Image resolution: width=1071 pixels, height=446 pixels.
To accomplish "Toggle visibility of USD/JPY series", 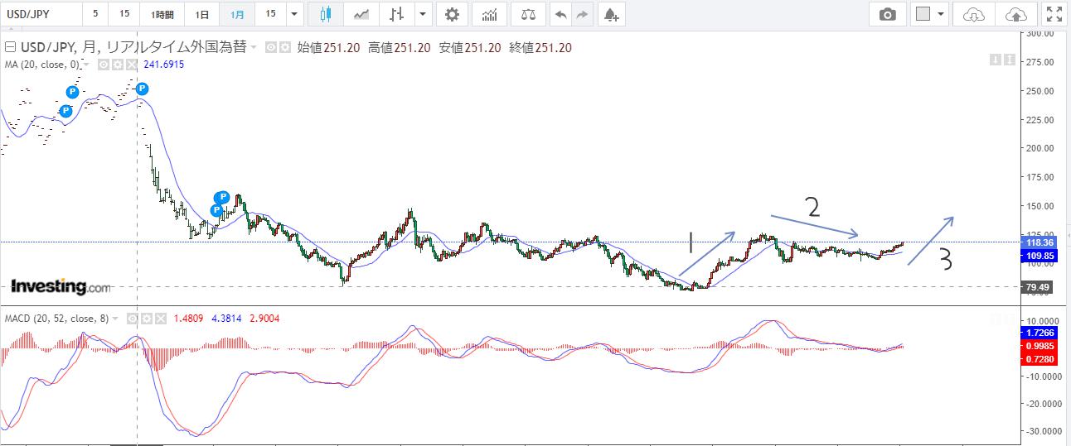I will [x=270, y=48].
